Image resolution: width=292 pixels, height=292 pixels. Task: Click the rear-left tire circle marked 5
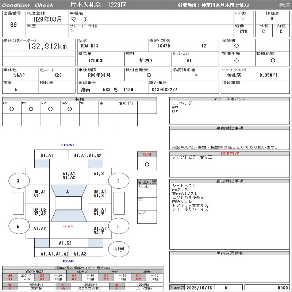[x=18, y=226]
